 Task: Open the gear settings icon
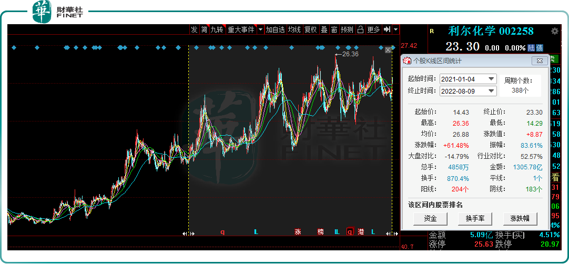pyautogui.click(x=555, y=31)
